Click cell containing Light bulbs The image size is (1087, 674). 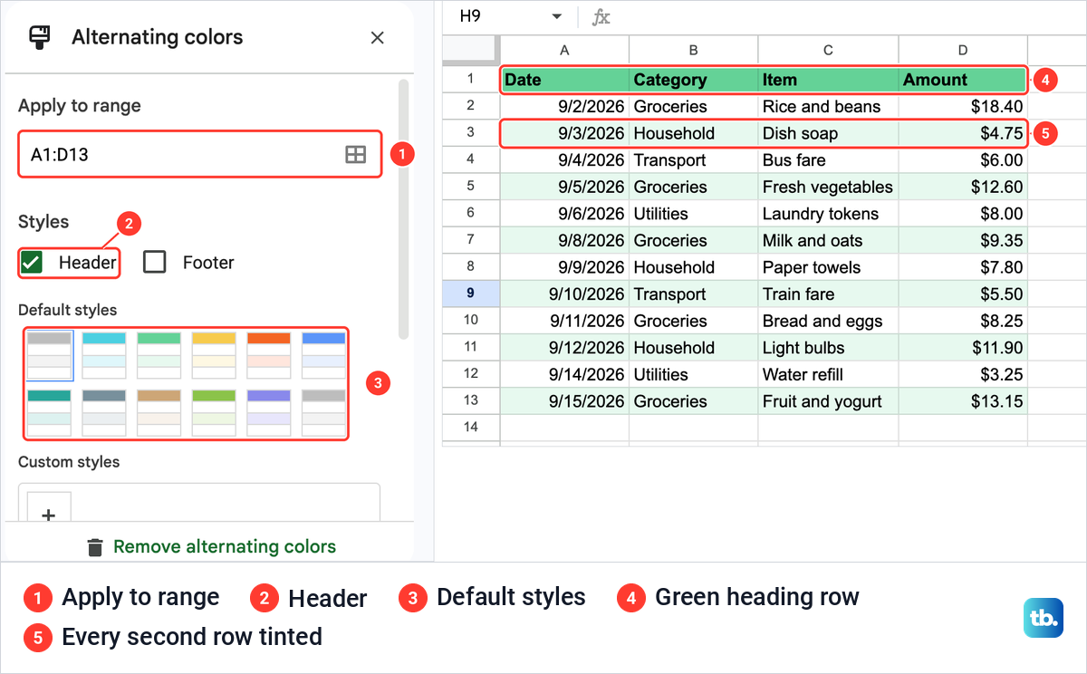pyautogui.click(x=828, y=348)
